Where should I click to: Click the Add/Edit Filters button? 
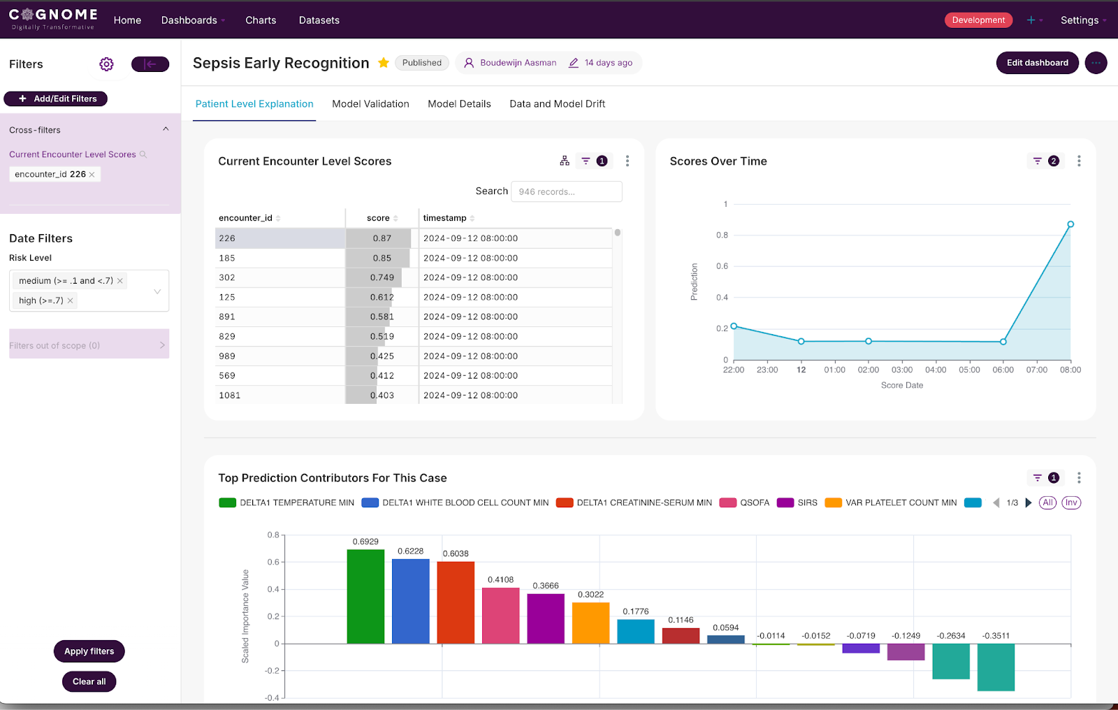(x=56, y=99)
